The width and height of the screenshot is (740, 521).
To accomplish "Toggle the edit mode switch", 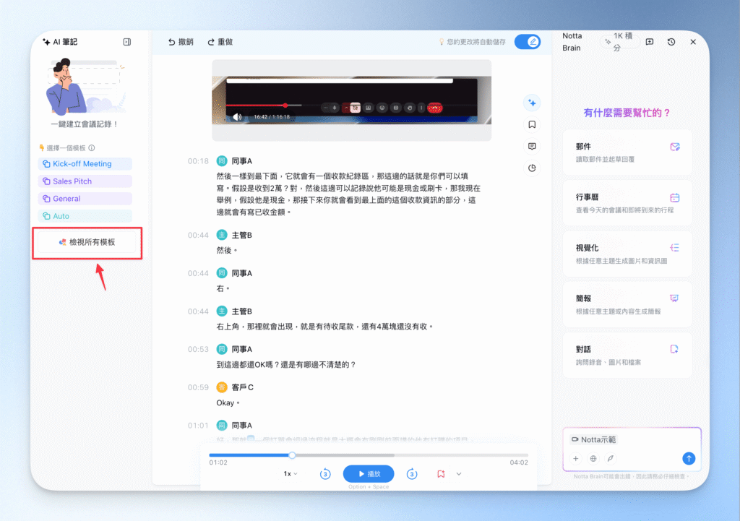I will (x=527, y=42).
